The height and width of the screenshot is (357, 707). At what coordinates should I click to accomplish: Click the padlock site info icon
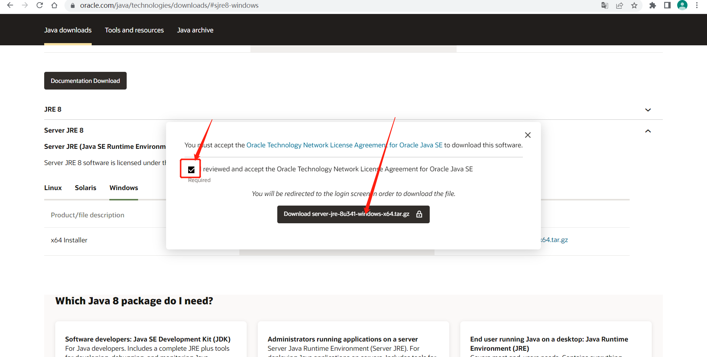(x=73, y=6)
